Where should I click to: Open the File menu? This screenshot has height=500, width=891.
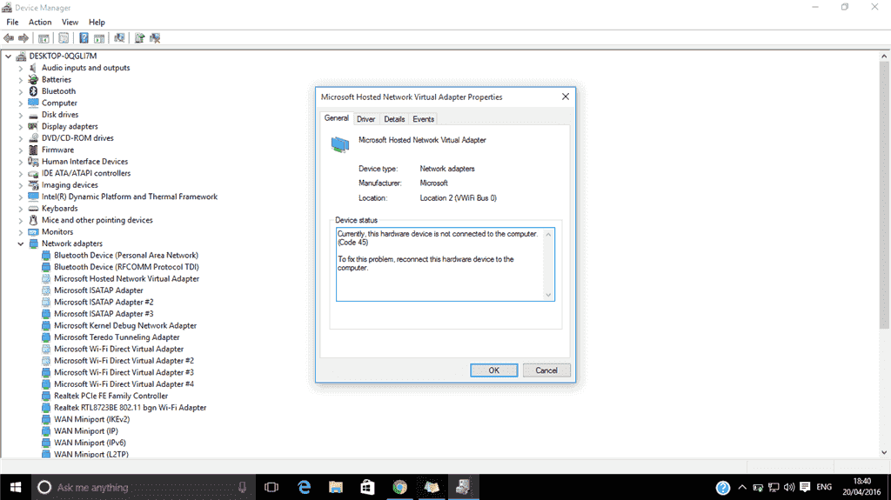(x=12, y=22)
